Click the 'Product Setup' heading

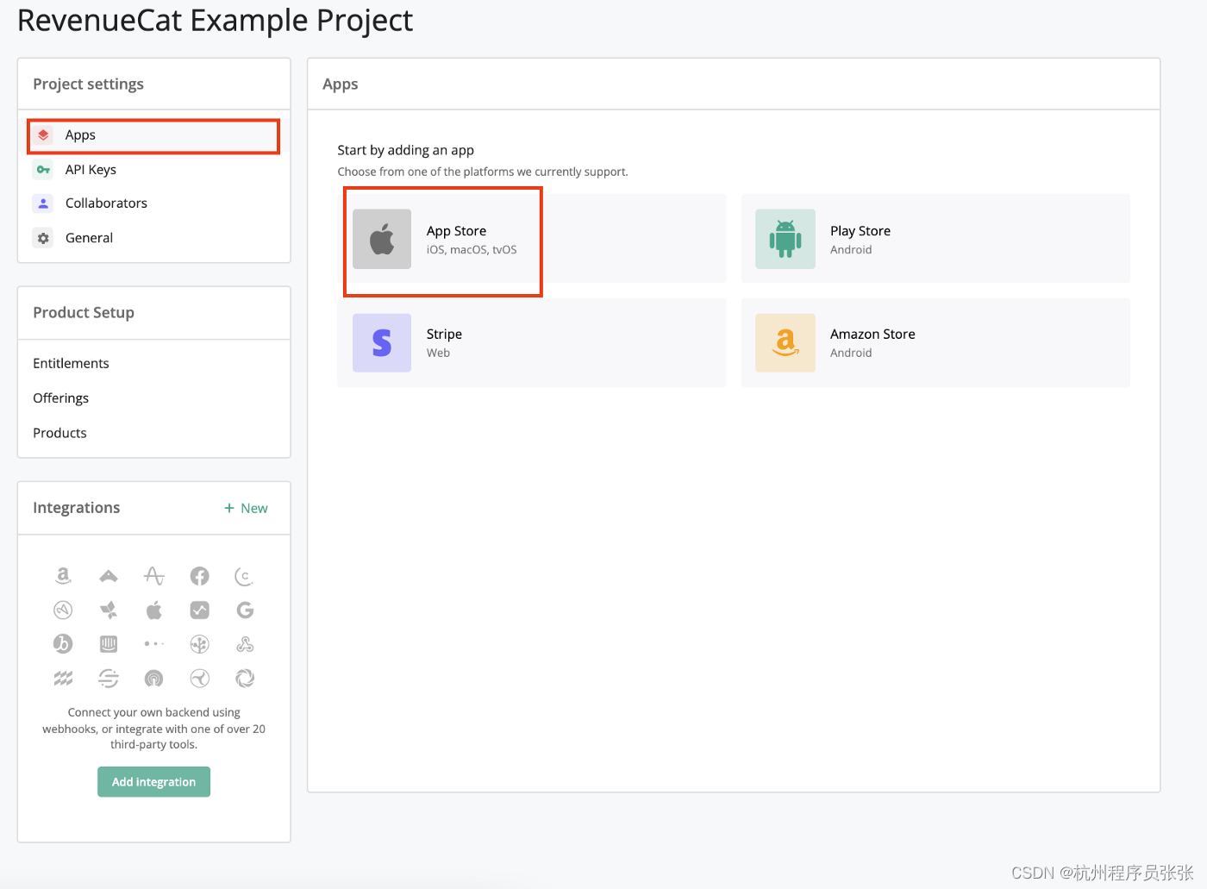pyautogui.click(x=84, y=313)
